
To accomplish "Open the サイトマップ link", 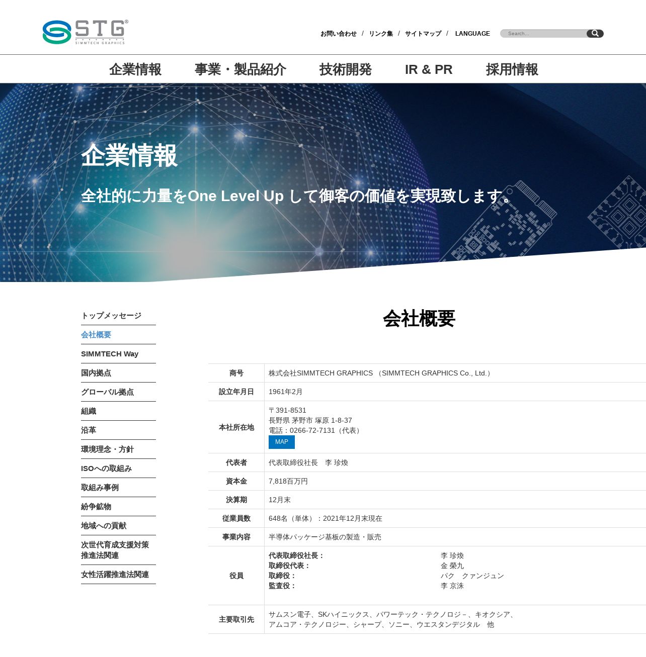I will tap(423, 34).
